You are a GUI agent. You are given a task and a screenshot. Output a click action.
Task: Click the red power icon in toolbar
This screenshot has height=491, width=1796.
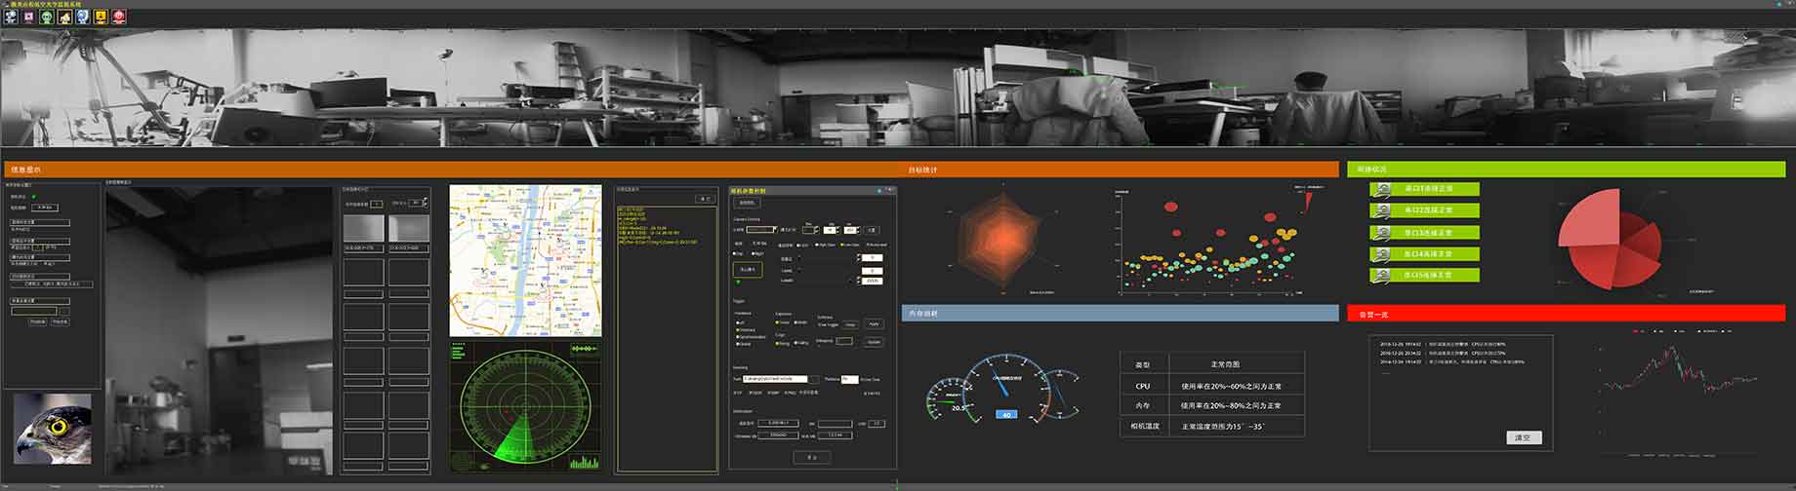tap(119, 17)
